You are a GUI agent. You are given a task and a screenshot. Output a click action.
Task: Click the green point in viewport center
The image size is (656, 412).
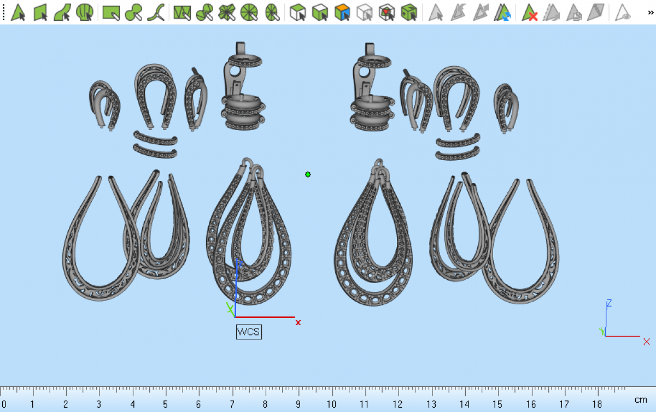308,174
